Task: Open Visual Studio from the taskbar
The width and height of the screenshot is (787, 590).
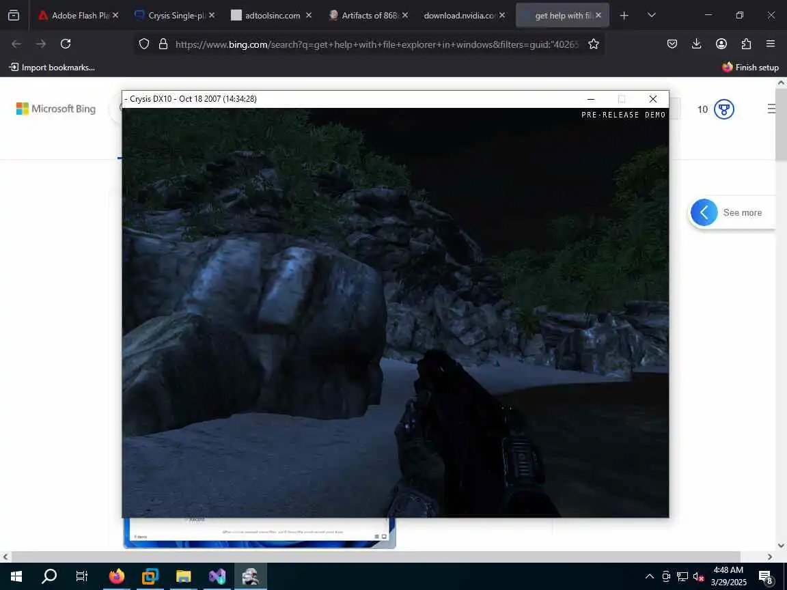Action: [x=217, y=576]
